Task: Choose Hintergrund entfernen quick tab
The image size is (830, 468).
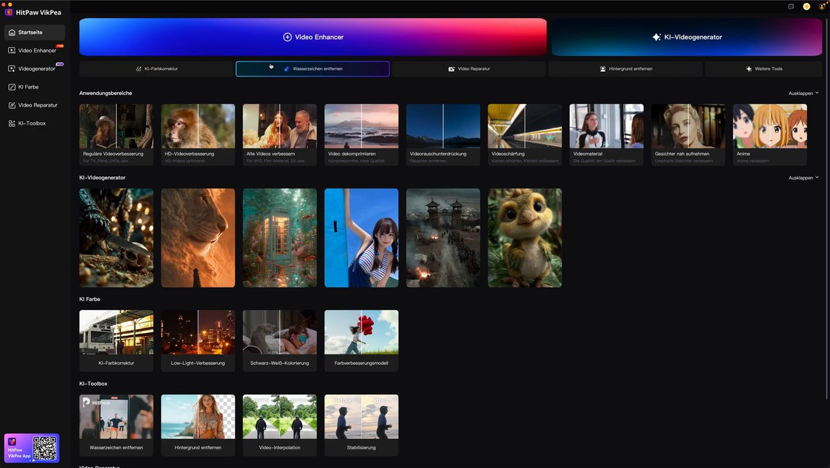Action: (625, 69)
